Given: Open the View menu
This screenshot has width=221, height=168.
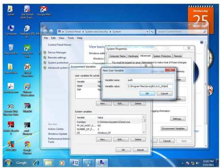Looking at the screenshot, I should 62,38.
